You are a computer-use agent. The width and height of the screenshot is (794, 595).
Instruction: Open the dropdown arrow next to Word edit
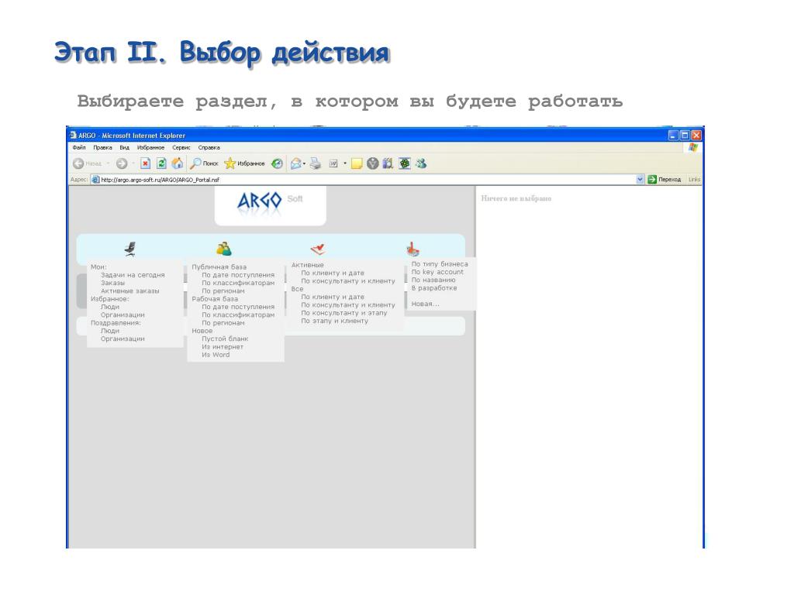pyautogui.click(x=345, y=163)
